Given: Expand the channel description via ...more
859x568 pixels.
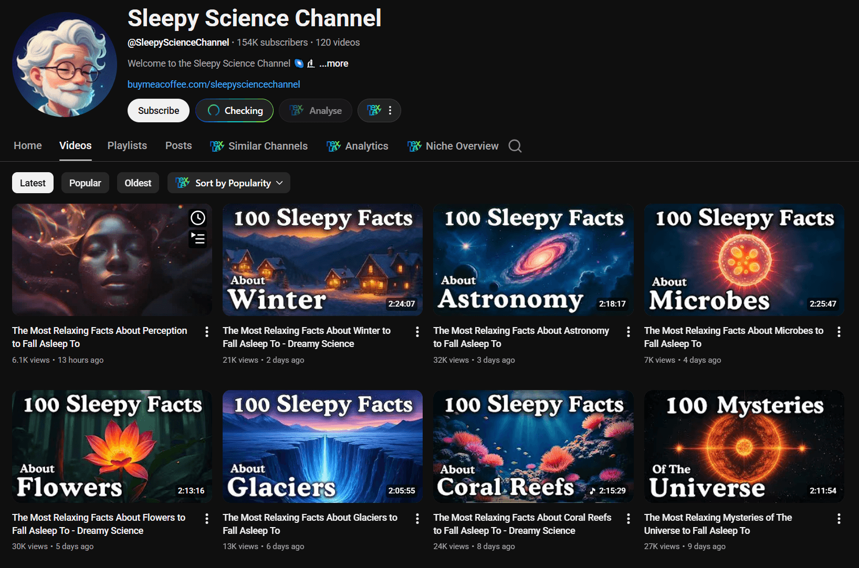Looking at the screenshot, I should pyautogui.click(x=333, y=63).
